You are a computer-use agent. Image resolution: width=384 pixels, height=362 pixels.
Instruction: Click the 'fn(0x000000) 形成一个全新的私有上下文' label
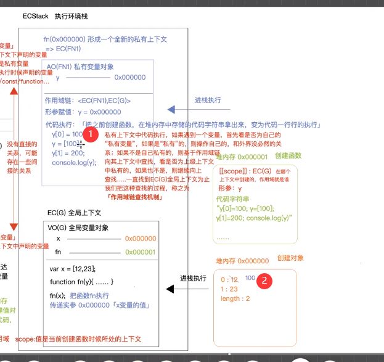[x=105, y=39]
